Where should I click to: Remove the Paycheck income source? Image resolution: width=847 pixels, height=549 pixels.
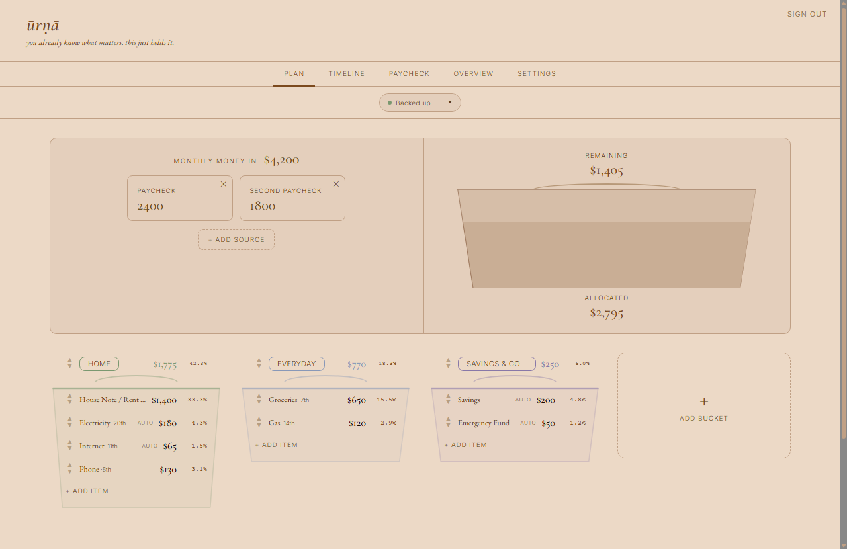click(x=224, y=184)
